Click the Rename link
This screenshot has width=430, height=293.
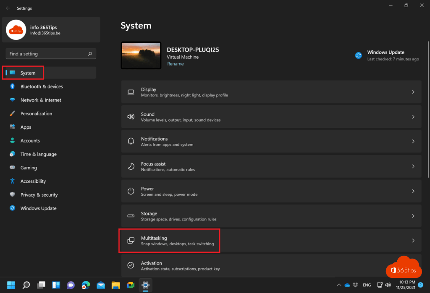176,64
